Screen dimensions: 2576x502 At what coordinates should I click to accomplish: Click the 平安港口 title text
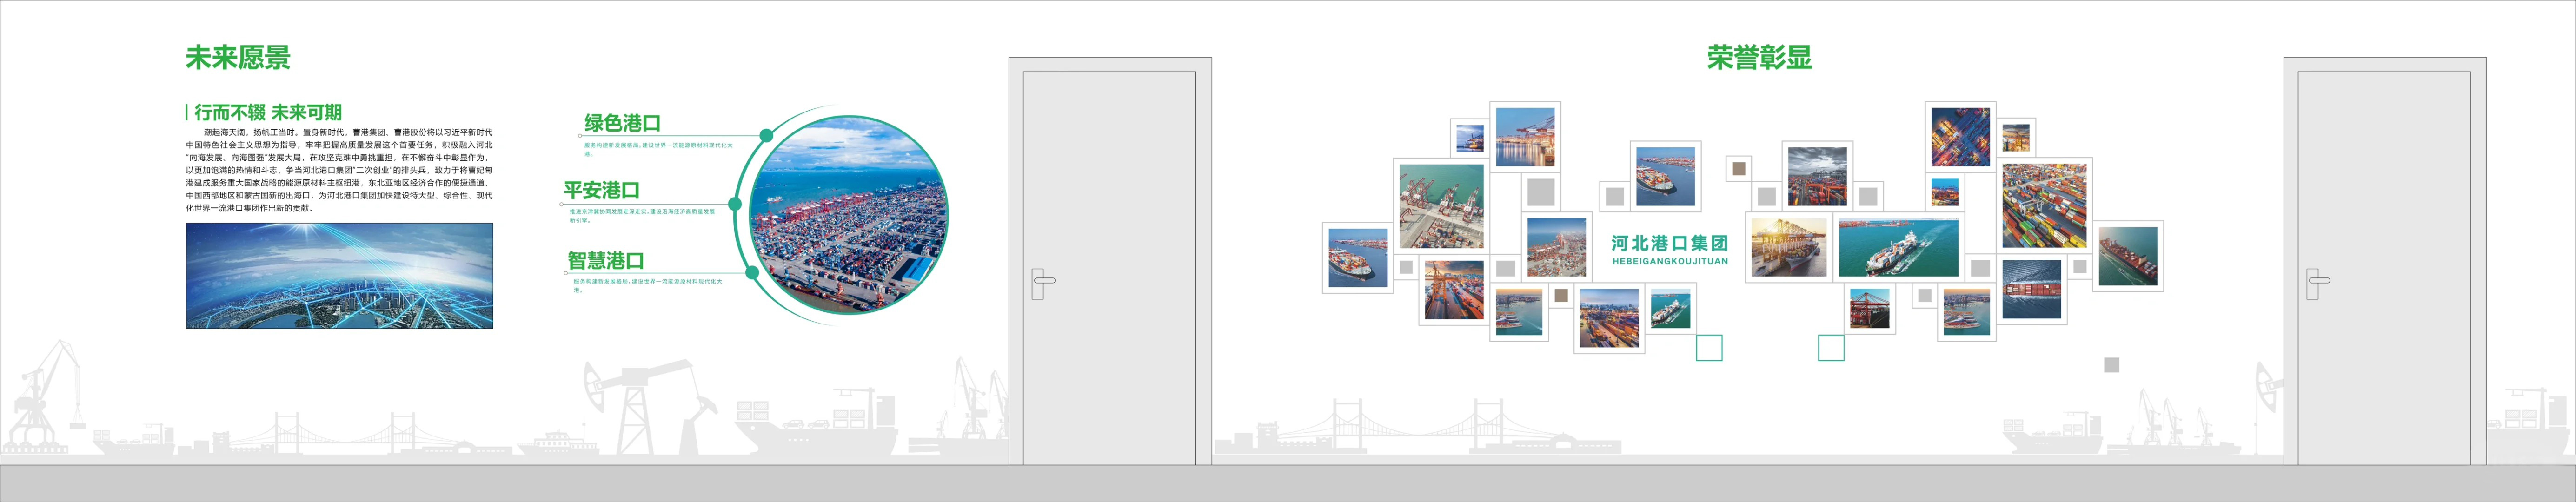[601, 190]
